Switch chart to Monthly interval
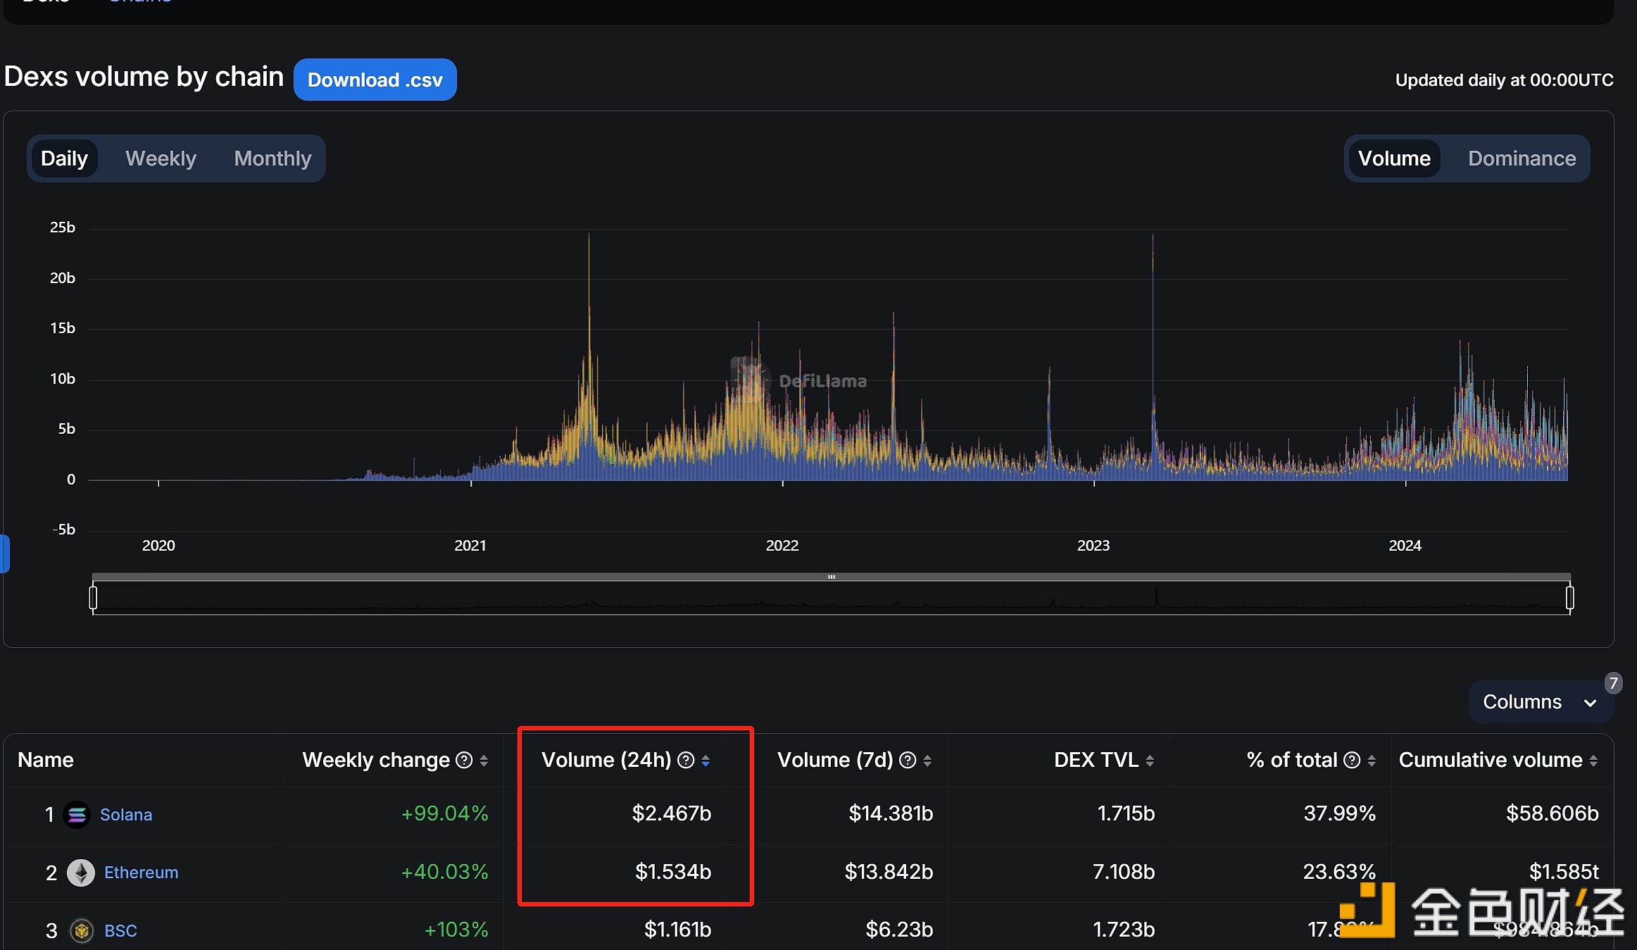 [272, 158]
